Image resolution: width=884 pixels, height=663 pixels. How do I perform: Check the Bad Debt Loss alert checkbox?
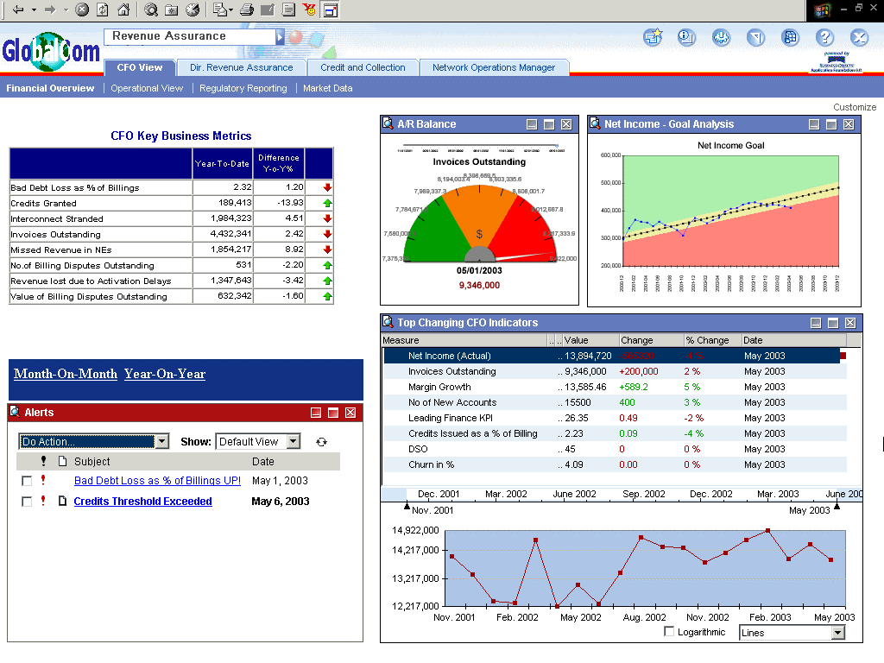27,481
